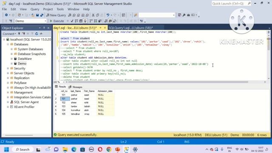Open the Demo database selector dropdown
This screenshot has width=272, height=153.
pos(45,21)
